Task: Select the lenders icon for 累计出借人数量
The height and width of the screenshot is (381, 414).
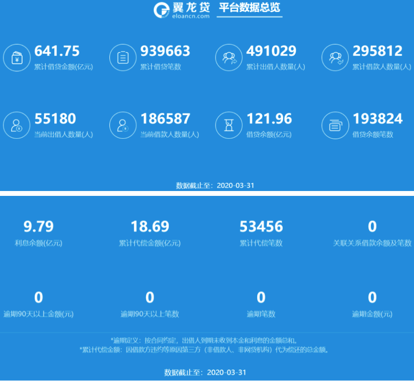Action: click(229, 58)
